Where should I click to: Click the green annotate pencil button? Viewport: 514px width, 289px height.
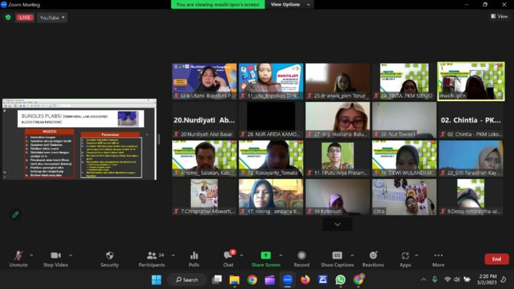coord(14,215)
